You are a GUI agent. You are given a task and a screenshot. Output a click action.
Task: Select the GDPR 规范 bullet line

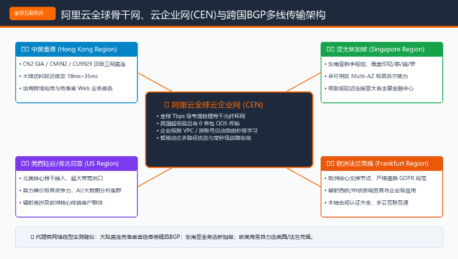click(375, 178)
